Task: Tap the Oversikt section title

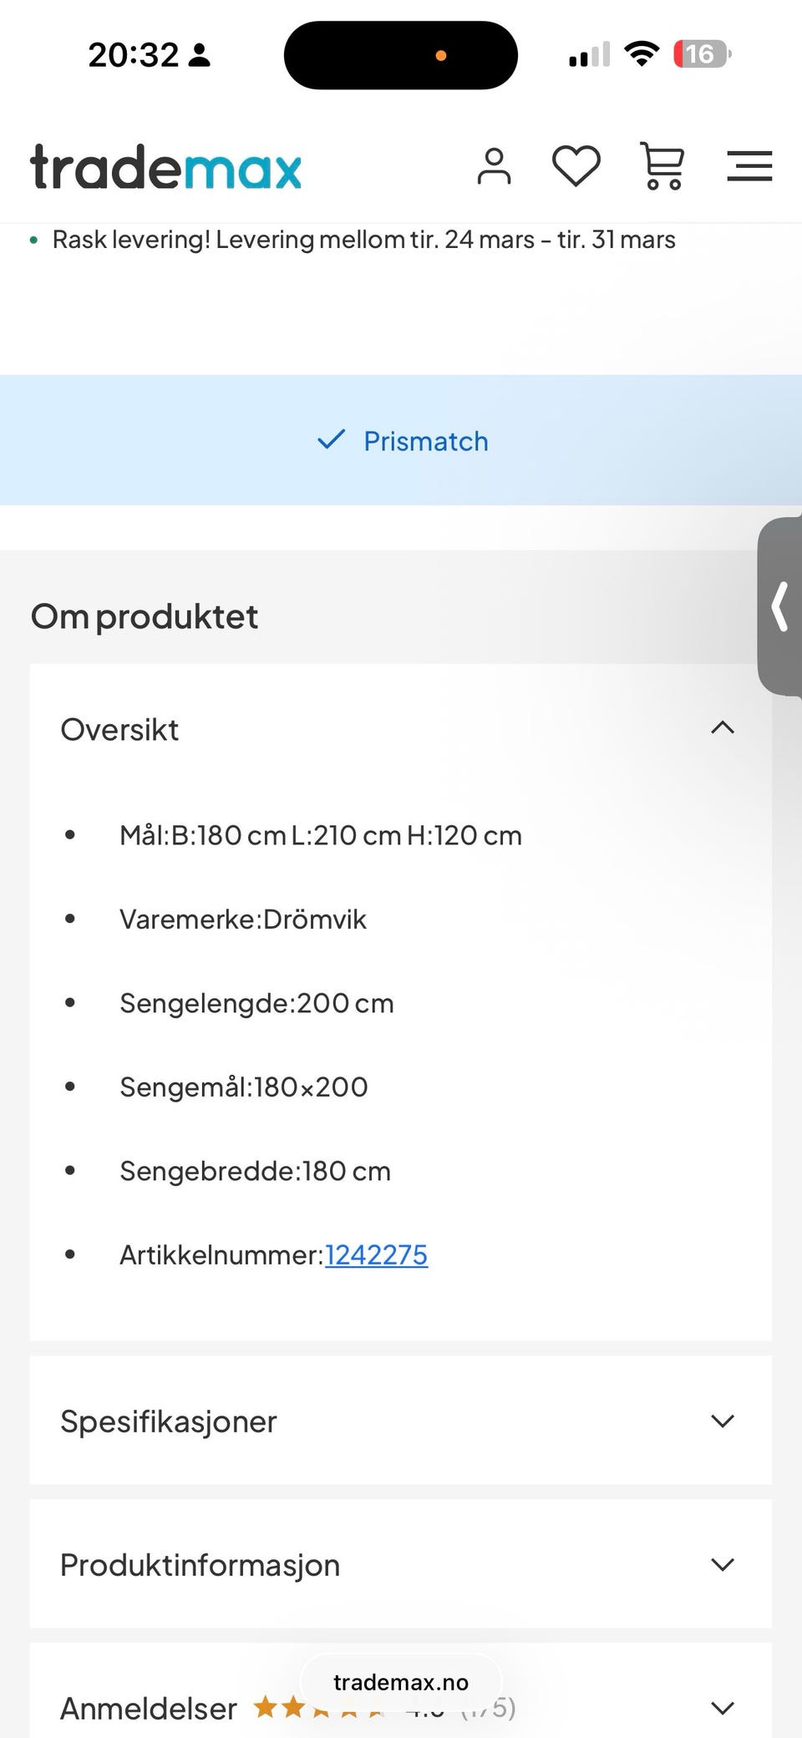Action: pos(120,730)
